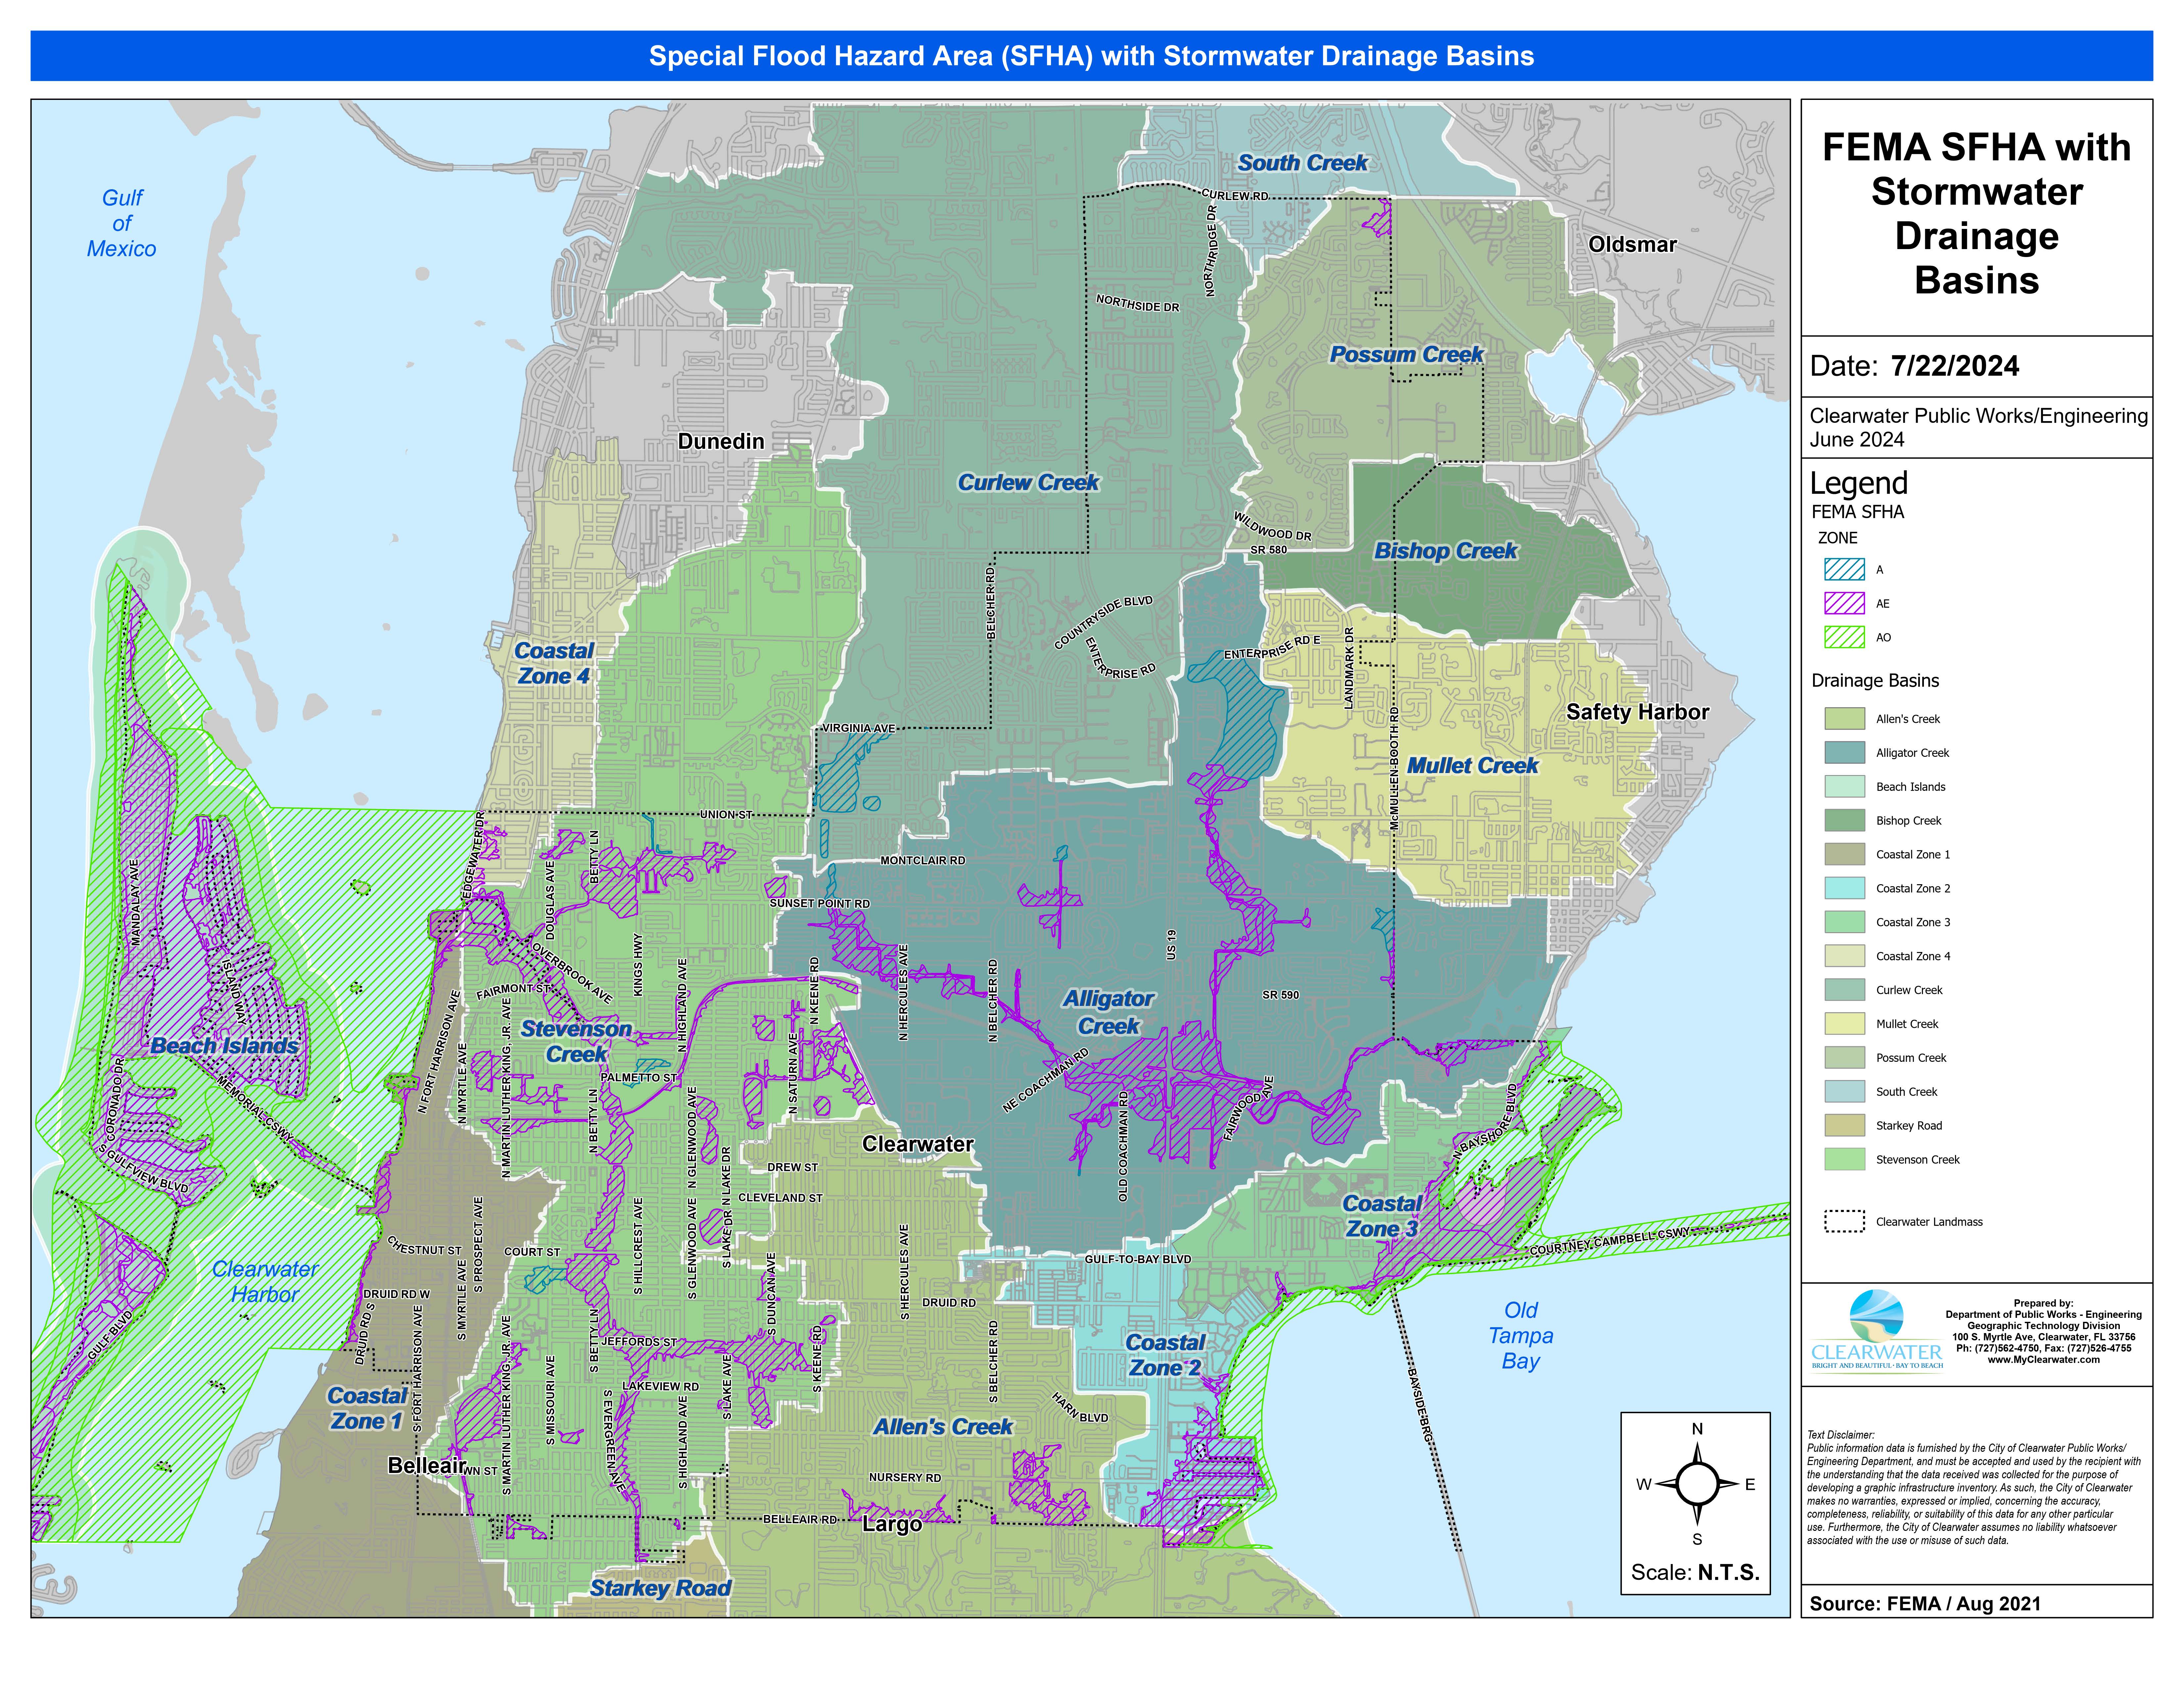Select the Coastal Zone 1 legend swatch

(1844, 854)
